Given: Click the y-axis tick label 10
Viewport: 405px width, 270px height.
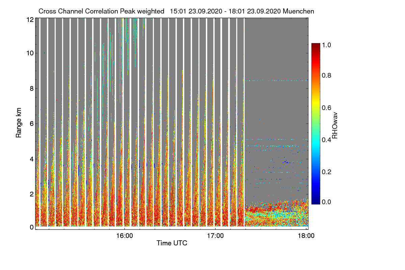Looking at the screenshot, I should 30,53.
